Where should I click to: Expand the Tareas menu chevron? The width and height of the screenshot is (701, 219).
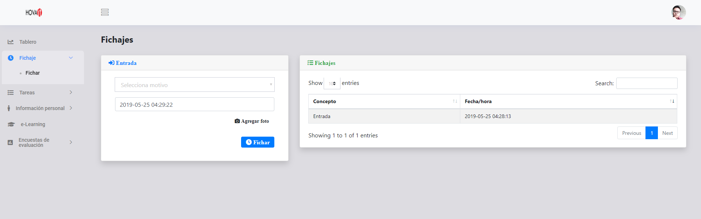point(71,92)
